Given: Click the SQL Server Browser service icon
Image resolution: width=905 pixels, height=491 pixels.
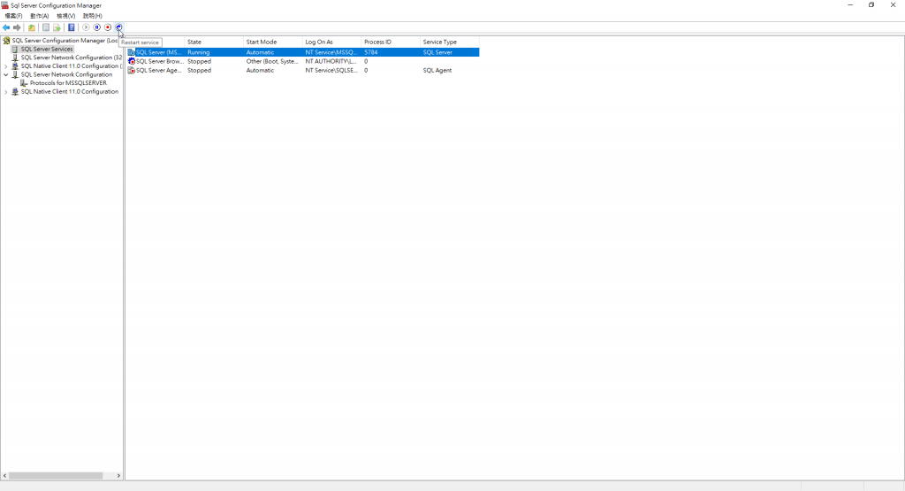Looking at the screenshot, I should click(131, 61).
